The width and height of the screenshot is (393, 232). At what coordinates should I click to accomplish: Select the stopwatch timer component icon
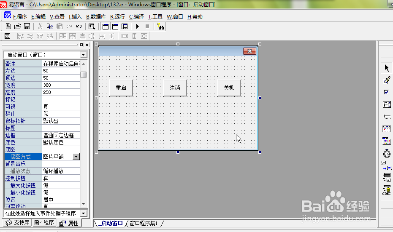(387, 153)
